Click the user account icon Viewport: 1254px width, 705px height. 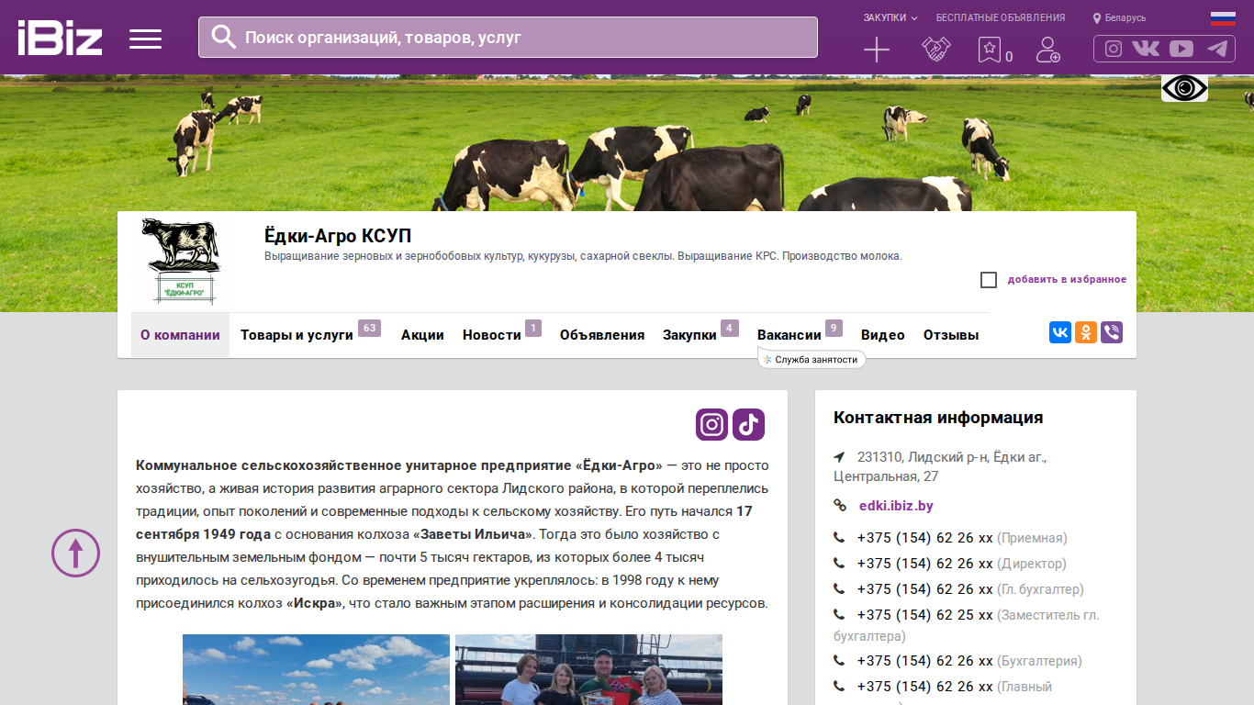point(1047,50)
